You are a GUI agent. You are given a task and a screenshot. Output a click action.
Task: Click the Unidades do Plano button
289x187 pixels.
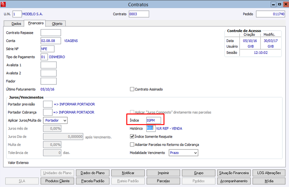(57, 173)
